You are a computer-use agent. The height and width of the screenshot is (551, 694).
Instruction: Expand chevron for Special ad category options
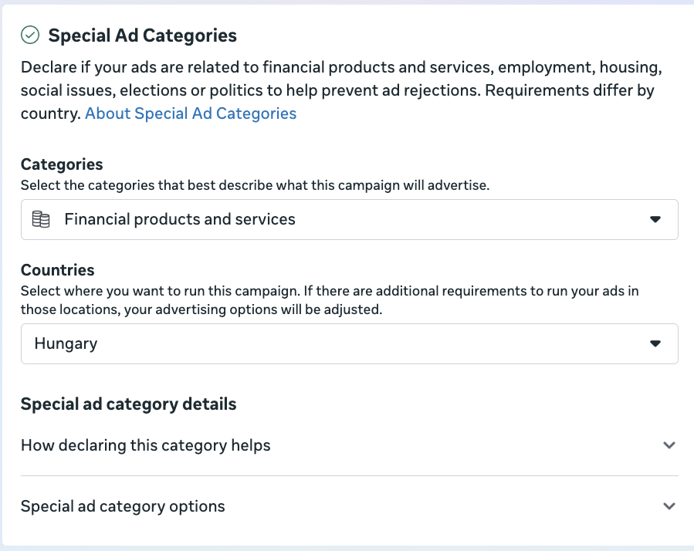coord(669,506)
